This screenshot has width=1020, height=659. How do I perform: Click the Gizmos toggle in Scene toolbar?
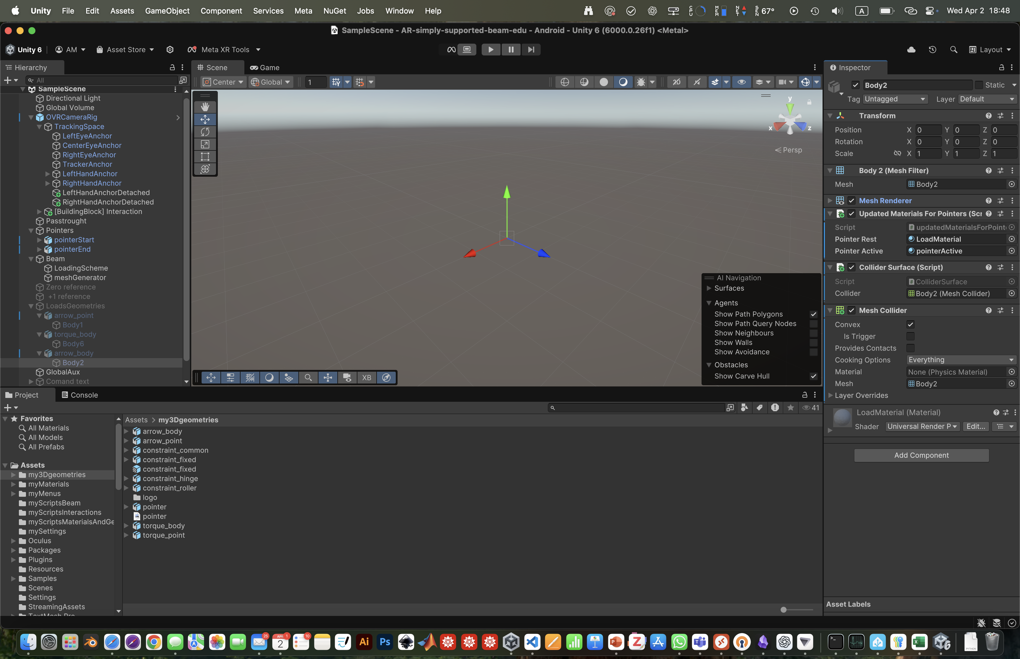tap(805, 82)
